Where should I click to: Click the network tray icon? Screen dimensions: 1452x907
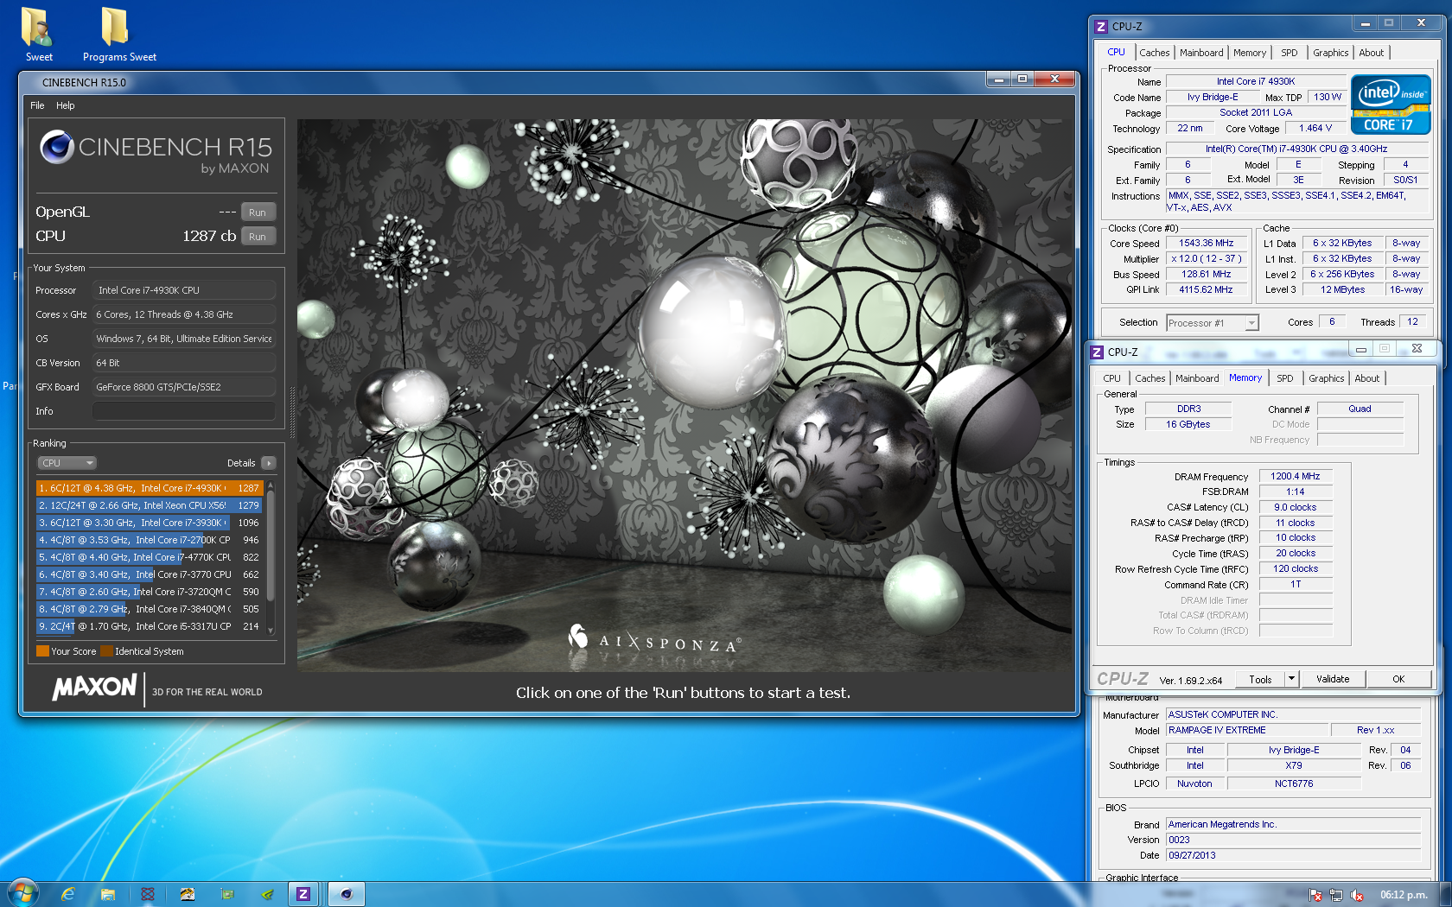pos(1336,895)
